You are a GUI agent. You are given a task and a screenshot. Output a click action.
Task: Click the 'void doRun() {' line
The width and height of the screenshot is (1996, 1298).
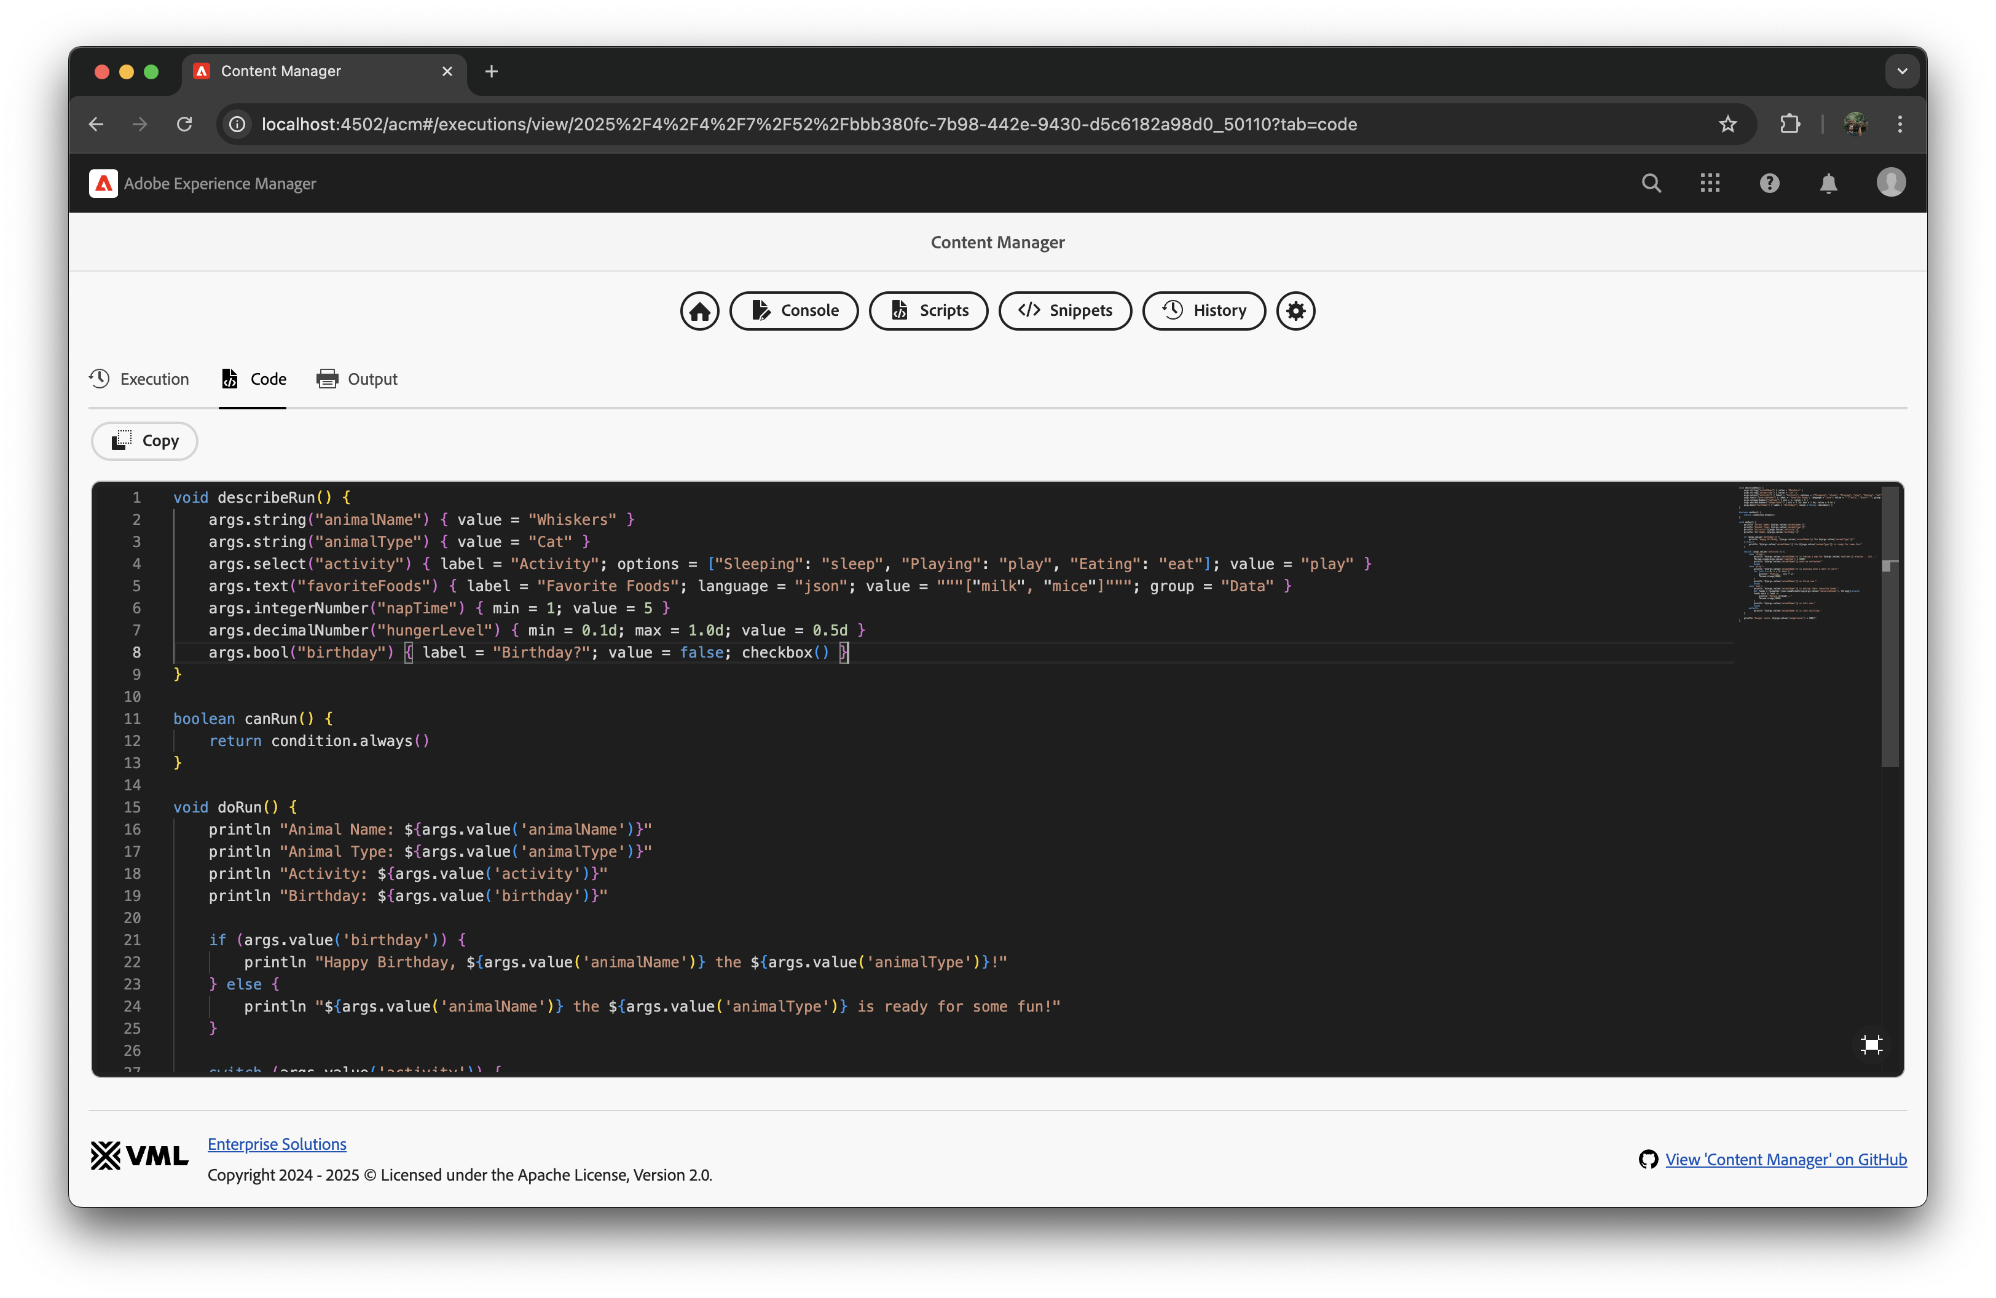click(x=235, y=806)
